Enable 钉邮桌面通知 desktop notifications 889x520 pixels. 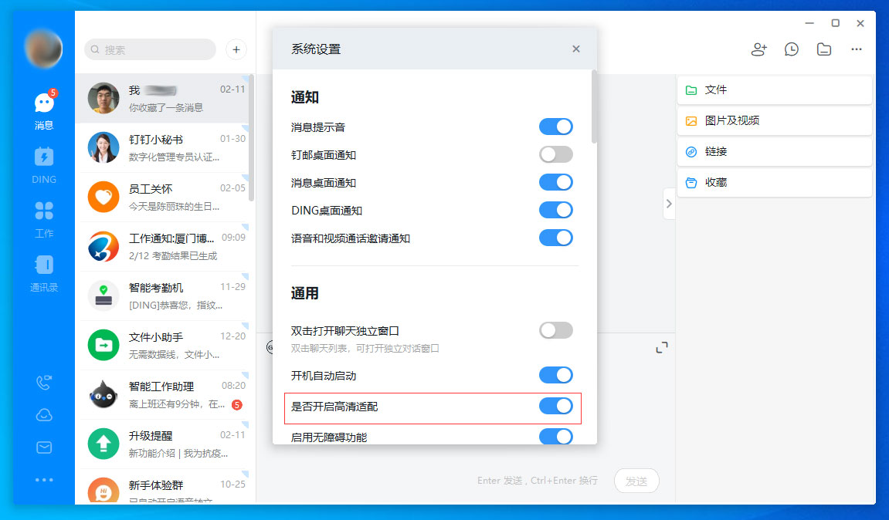pyautogui.click(x=555, y=154)
